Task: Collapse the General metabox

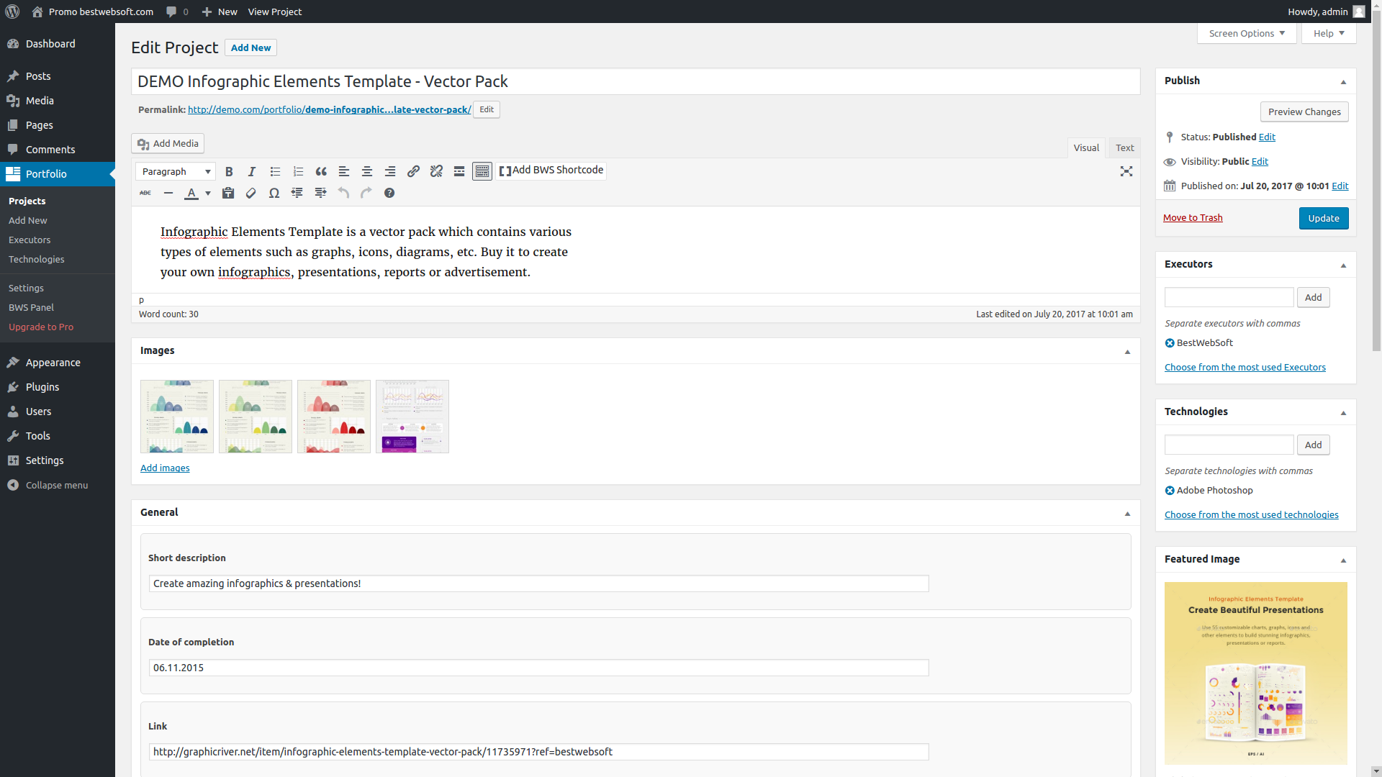Action: pos(1127,513)
